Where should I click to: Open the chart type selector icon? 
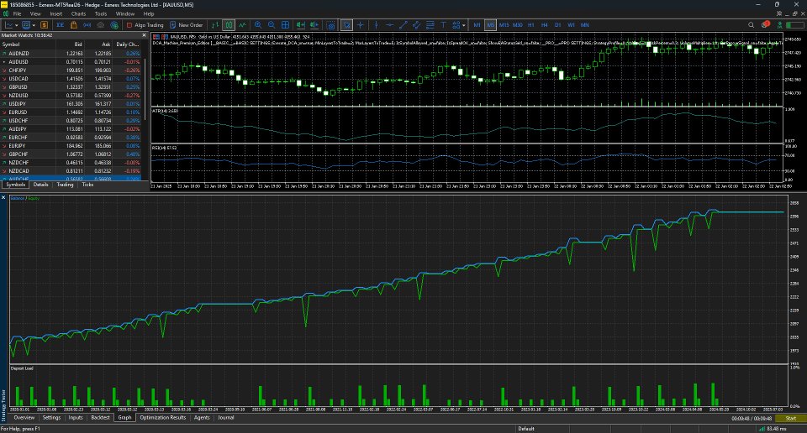click(9, 24)
